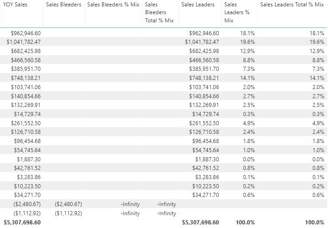Viewport: 328px width, 228px height.
Task: Select YOY Sales cell $385,951.70
Action: (26, 69)
